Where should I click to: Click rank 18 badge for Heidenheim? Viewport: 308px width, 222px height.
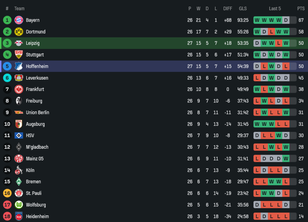point(7,216)
